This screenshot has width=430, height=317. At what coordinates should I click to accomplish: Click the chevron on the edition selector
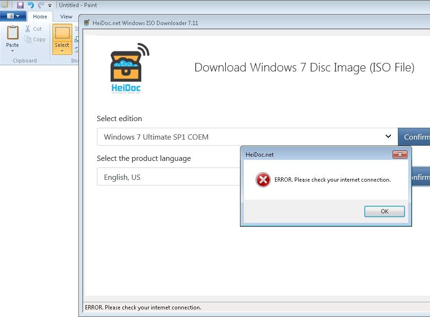(x=388, y=136)
